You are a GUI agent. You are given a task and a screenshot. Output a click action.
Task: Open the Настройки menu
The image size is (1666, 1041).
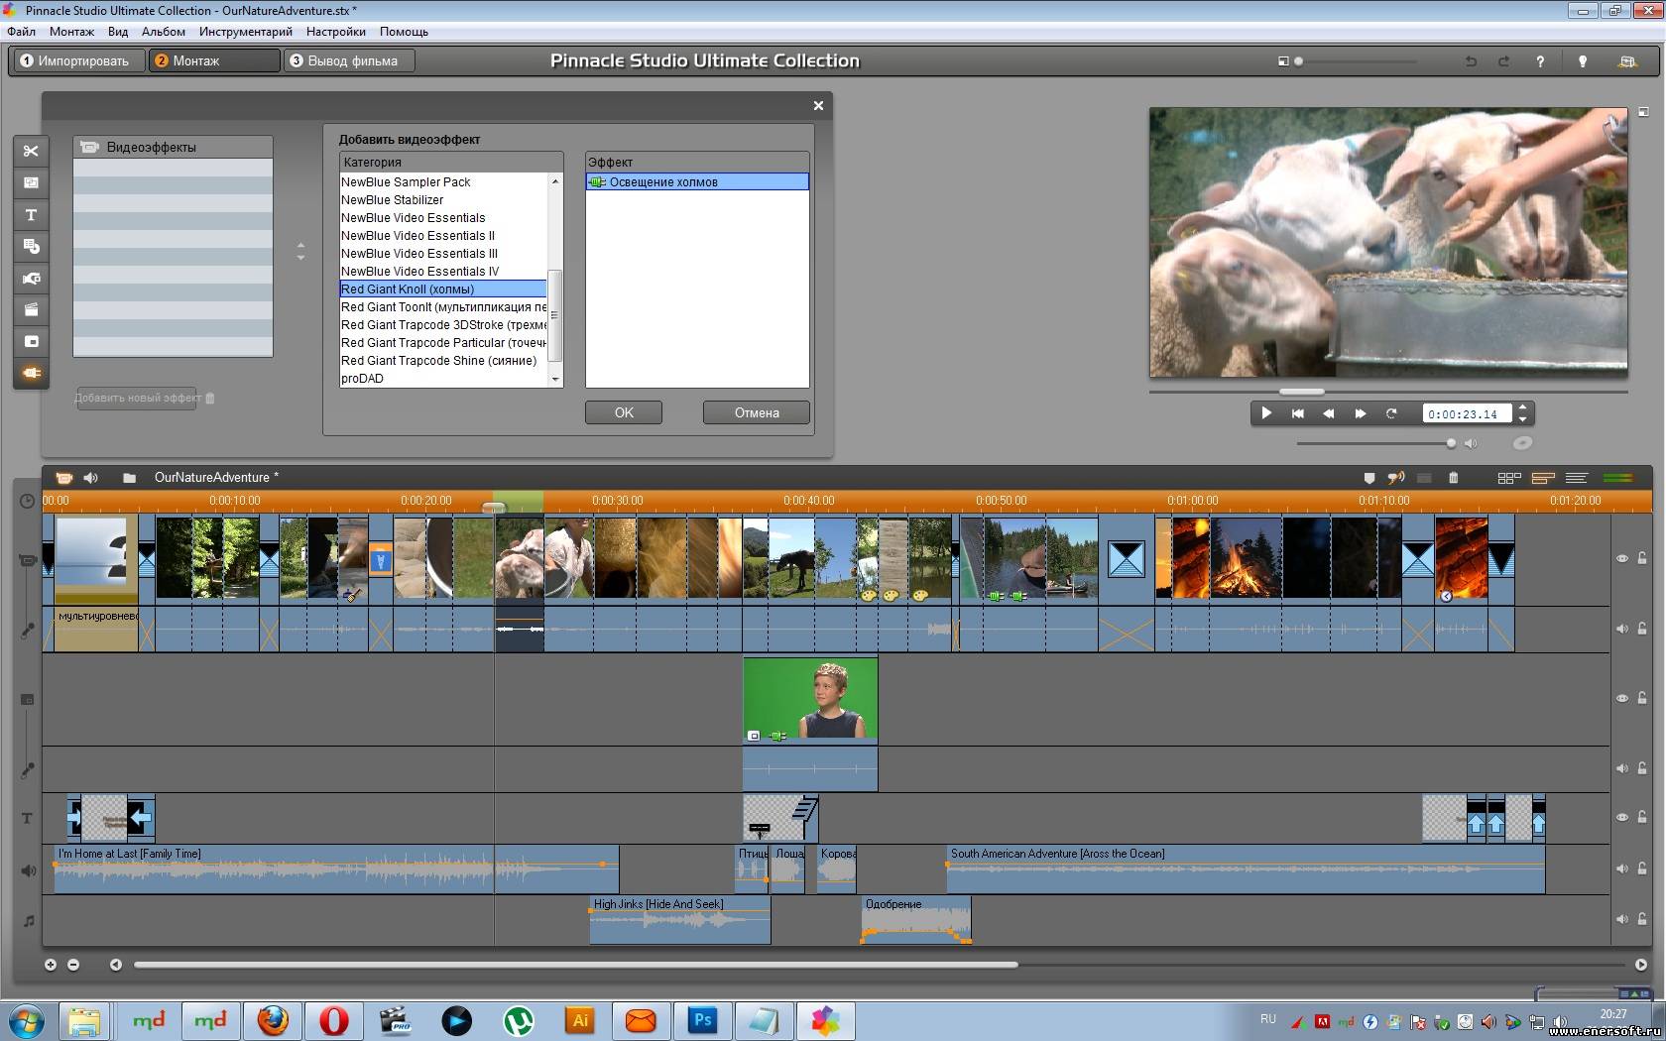tap(335, 32)
